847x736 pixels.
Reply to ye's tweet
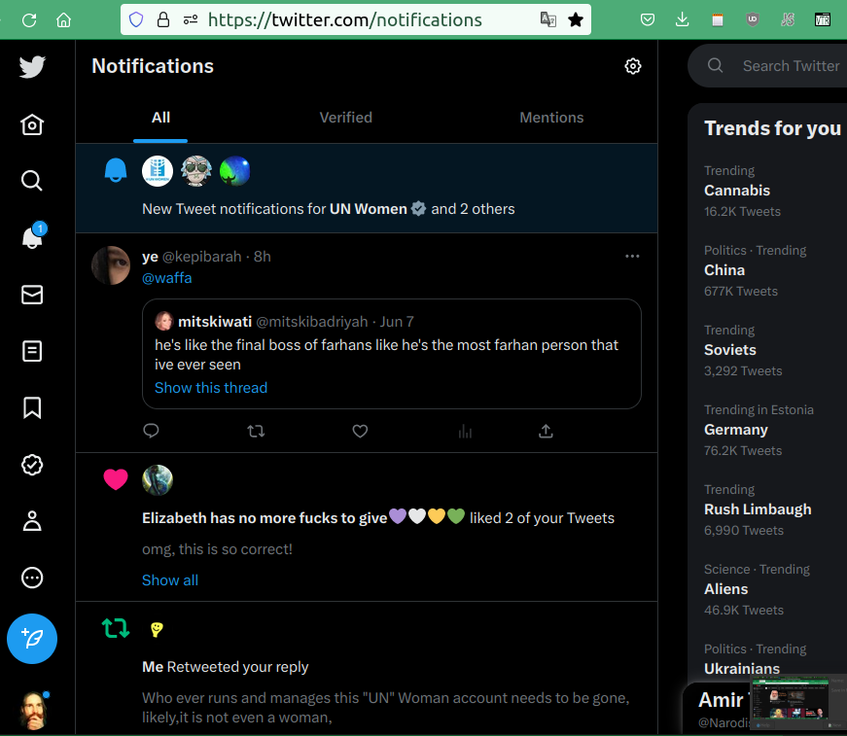(x=151, y=431)
